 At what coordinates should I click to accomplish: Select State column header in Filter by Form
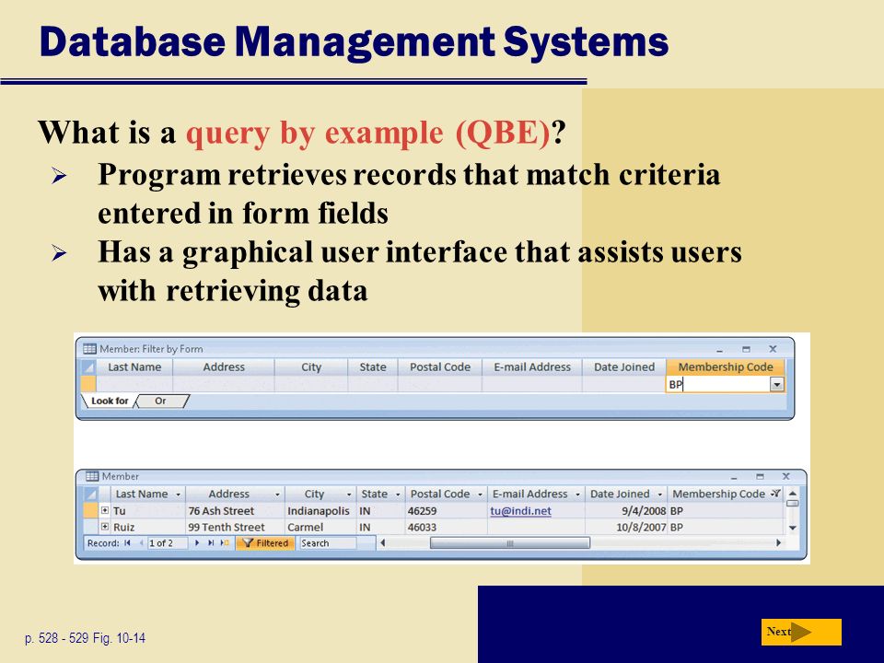373,367
